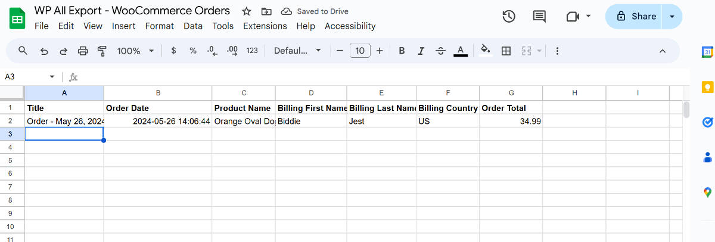Expand the Name Box dropdown arrow

pos(52,77)
